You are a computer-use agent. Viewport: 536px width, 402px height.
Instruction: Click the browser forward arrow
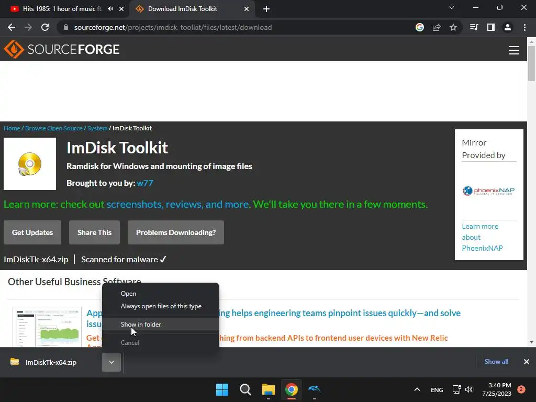tap(28, 27)
